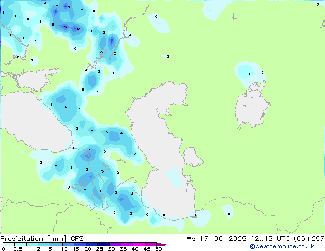
Task: Select legend swatch between 2 and 5
Action: [44, 244]
